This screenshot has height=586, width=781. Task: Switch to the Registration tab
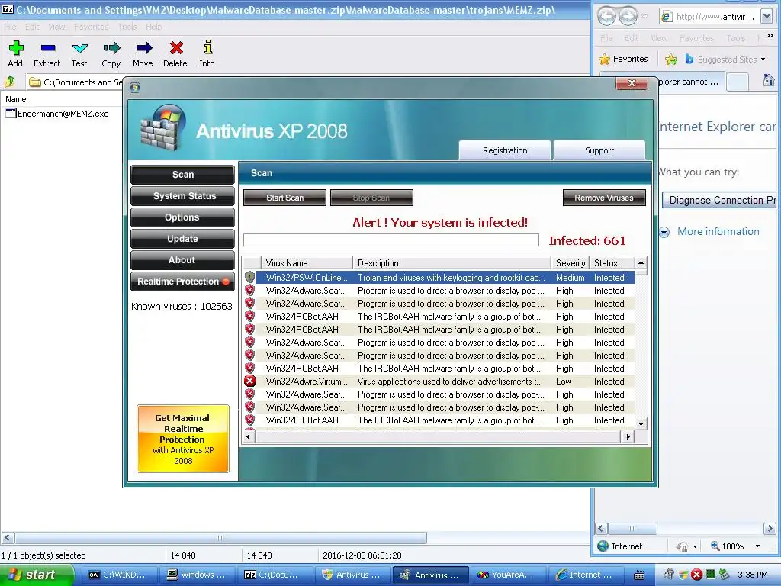coord(505,150)
